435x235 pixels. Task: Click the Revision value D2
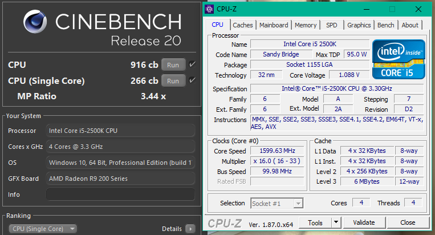tap(409, 109)
